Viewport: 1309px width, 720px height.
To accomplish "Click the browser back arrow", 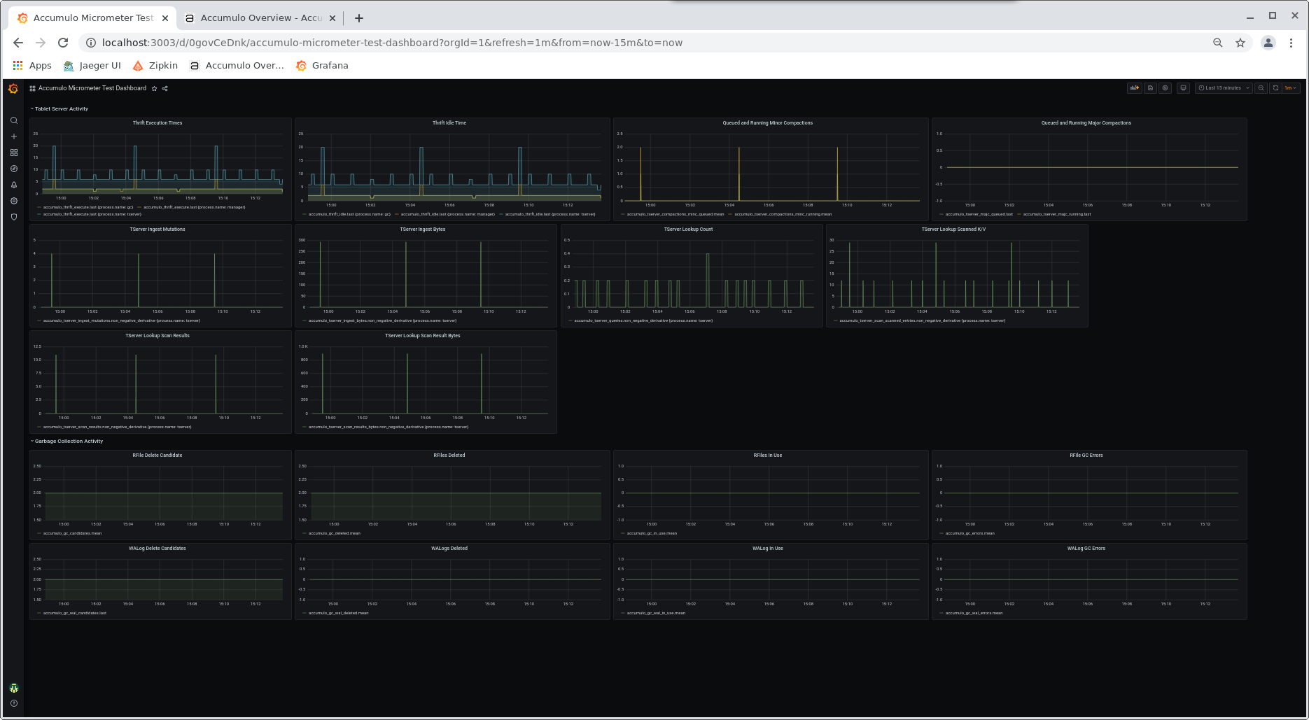I will (x=18, y=43).
